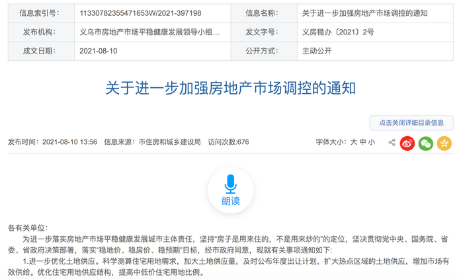Set font size to 小
This screenshot has width=463, height=279.
(372, 142)
